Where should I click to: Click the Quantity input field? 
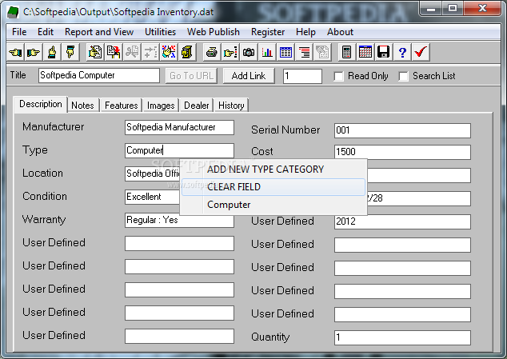[402, 337]
